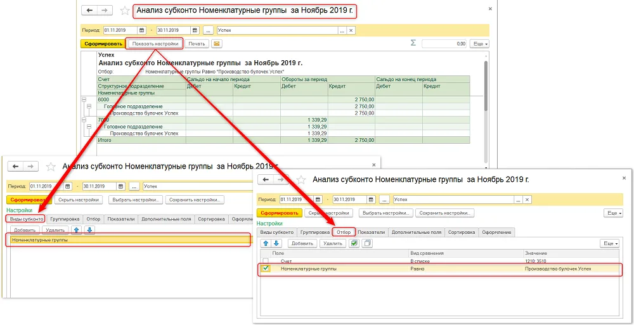
Task: Switch to Виды субконто tab in Отбор window
Action: [x=276, y=232]
